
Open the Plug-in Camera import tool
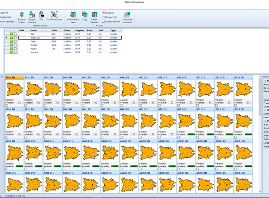tap(32, 17)
